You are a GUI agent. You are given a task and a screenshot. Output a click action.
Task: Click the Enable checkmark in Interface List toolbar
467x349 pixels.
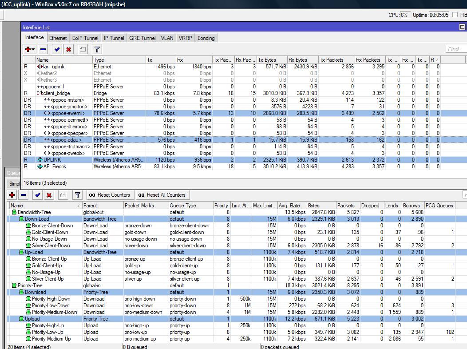click(x=57, y=49)
